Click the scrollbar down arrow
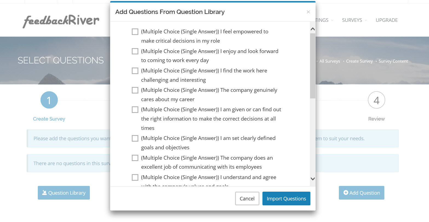 pos(313,179)
